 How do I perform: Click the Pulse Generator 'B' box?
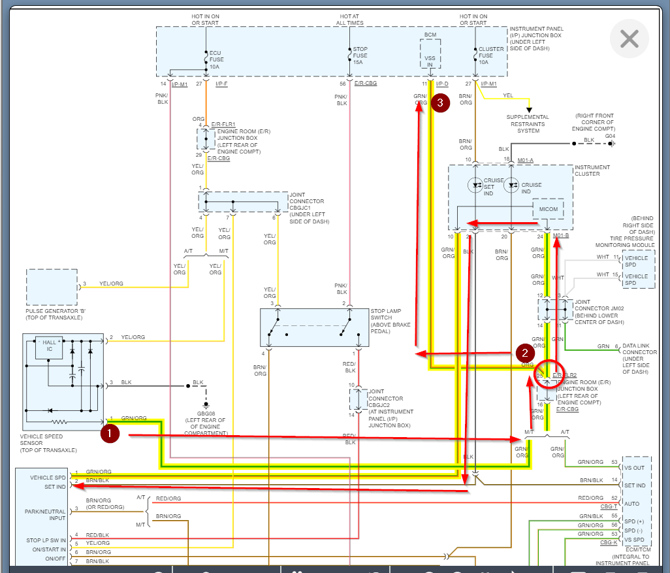point(52,287)
